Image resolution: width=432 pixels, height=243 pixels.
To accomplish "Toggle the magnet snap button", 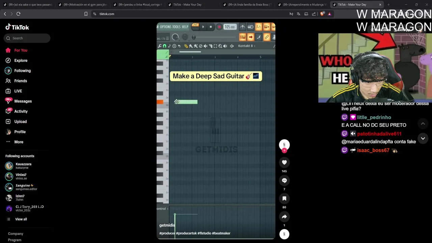I will [165, 46].
